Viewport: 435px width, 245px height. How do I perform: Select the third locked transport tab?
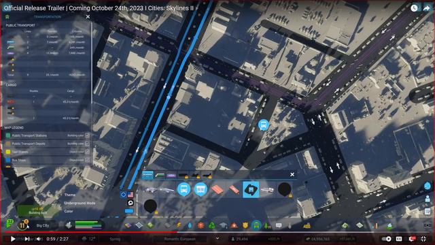point(207,175)
